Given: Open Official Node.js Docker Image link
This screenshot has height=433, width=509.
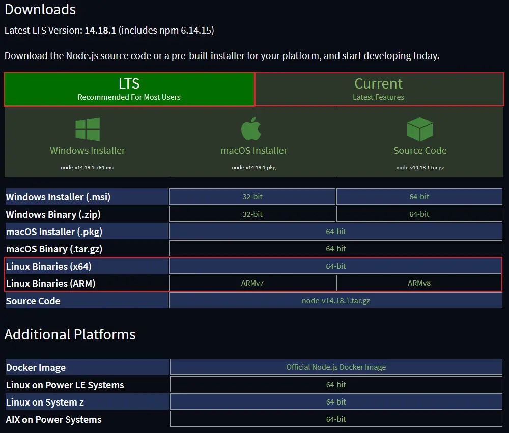Looking at the screenshot, I should click(336, 367).
